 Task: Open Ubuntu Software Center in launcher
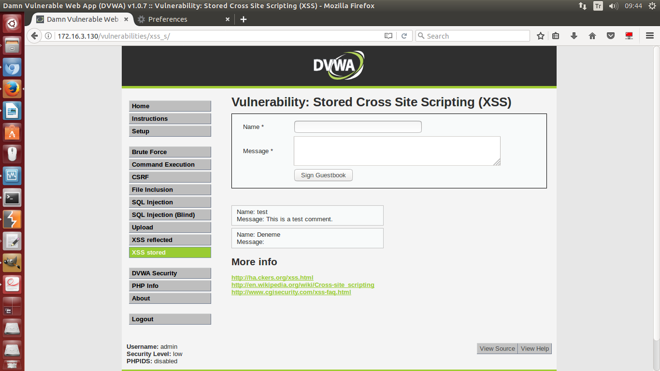(x=12, y=132)
